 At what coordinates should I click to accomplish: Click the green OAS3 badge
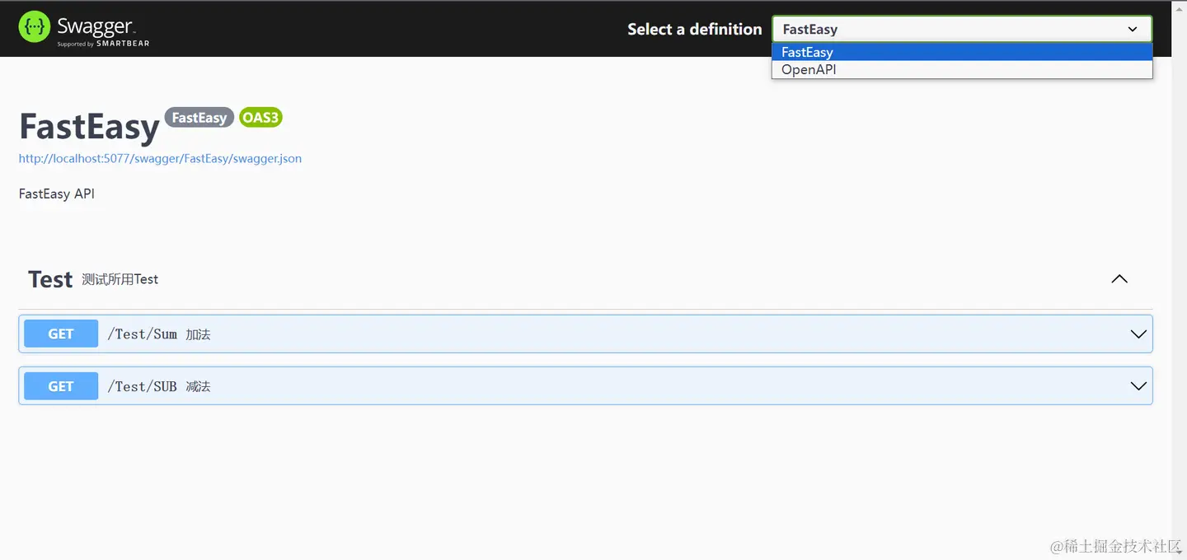pyautogui.click(x=260, y=118)
